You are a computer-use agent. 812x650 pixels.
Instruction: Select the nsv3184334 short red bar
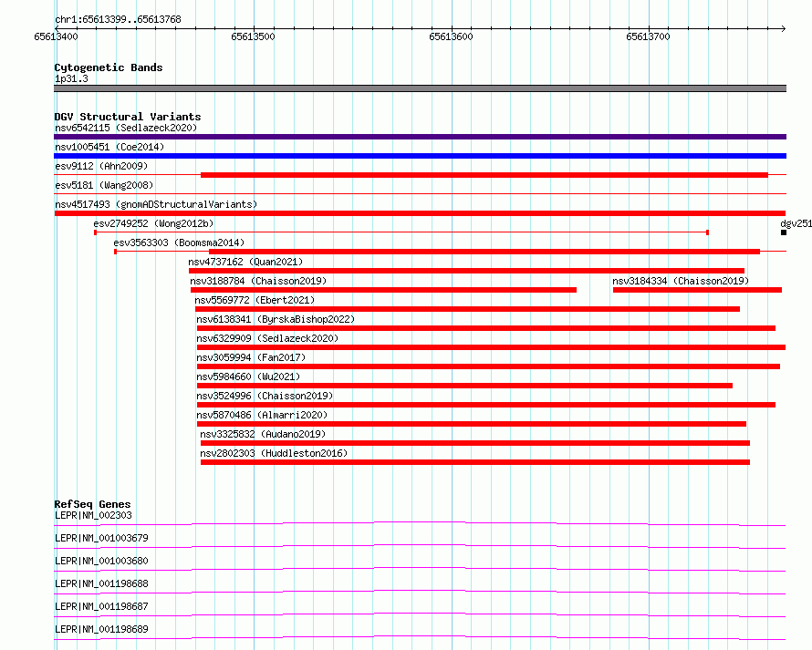pyautogui.click(x=698, y=290)
